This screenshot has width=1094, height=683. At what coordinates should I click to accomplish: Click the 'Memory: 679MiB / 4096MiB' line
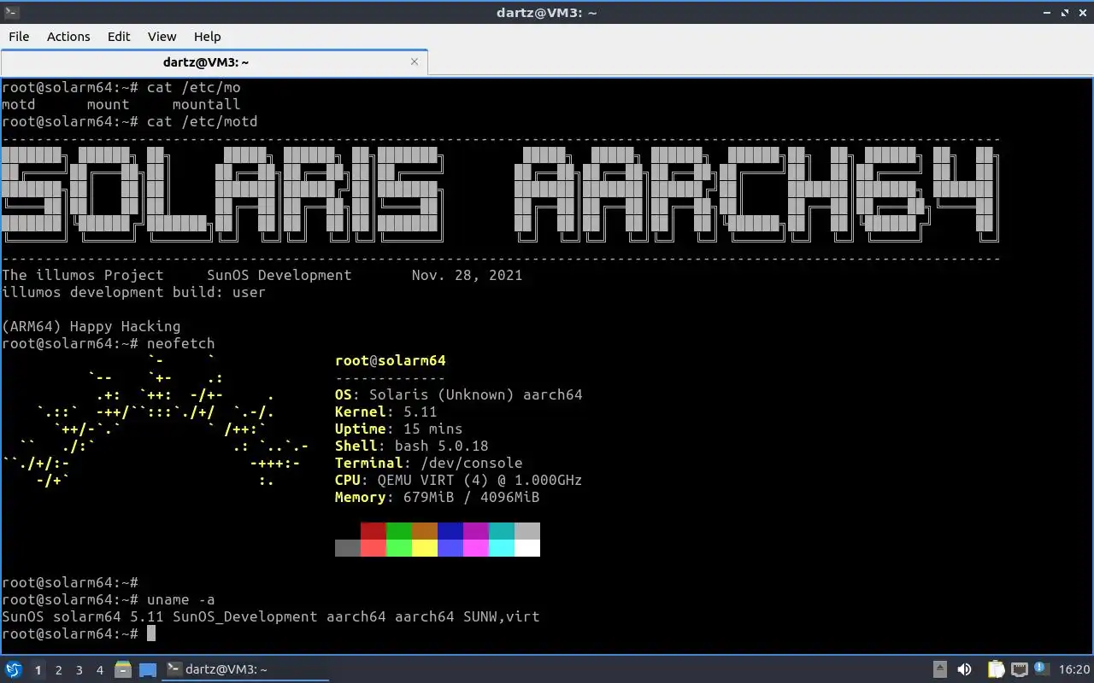(x=438, y=497)
